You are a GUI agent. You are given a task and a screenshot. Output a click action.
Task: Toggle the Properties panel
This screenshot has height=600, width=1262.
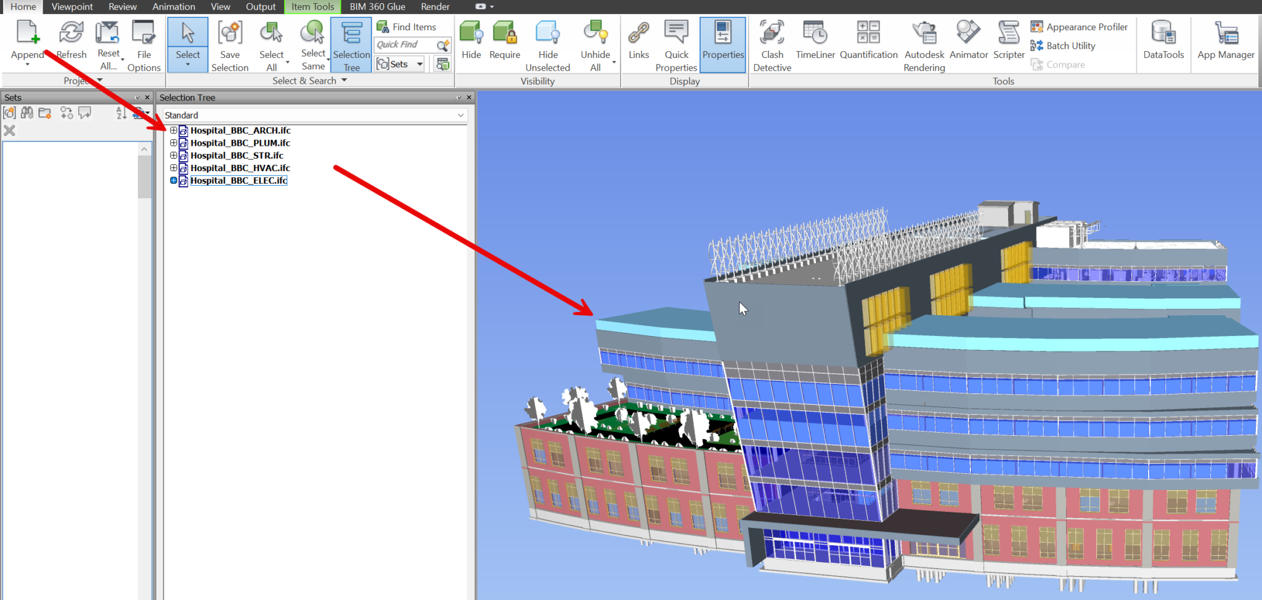[723, 43]
